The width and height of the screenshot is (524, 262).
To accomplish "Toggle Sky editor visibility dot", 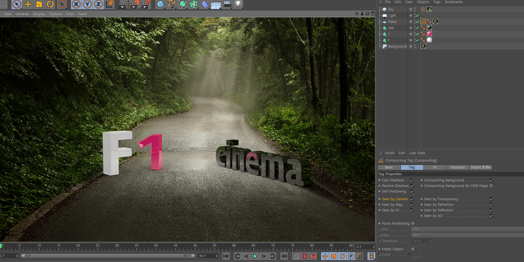I will pyautogui.click(x=415, y=8).
